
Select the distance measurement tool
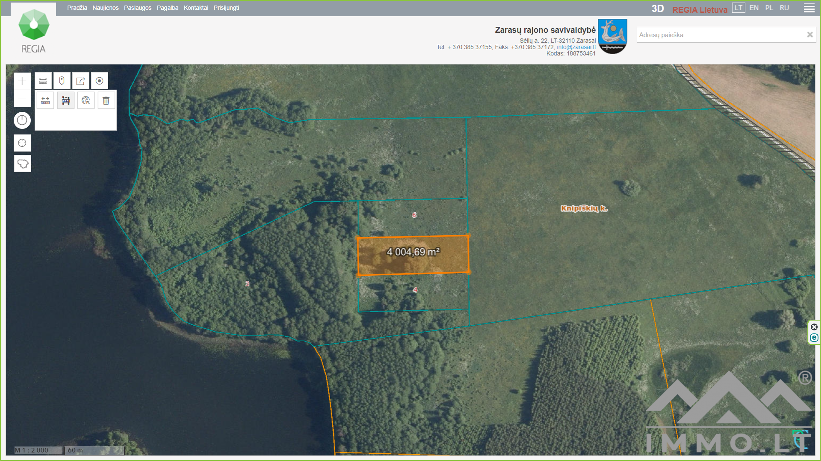[45, 100]
